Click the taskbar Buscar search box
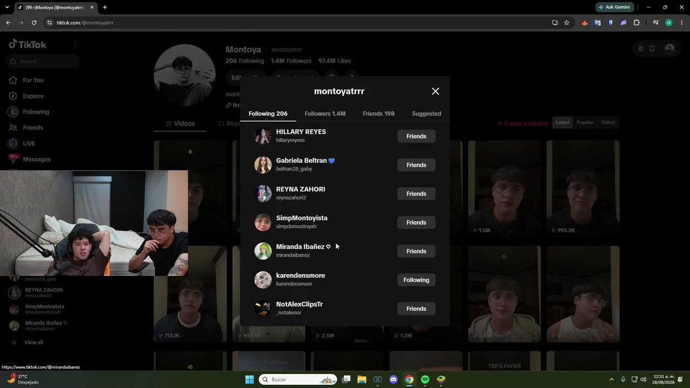This screenshot has width=690, height=388. click(298, 379)
